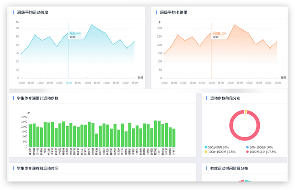The image size is (295, 190).
Task: Open the 学生体育课有效运动时间 section title
Action: pyautogui.click(x=38, y=168)
